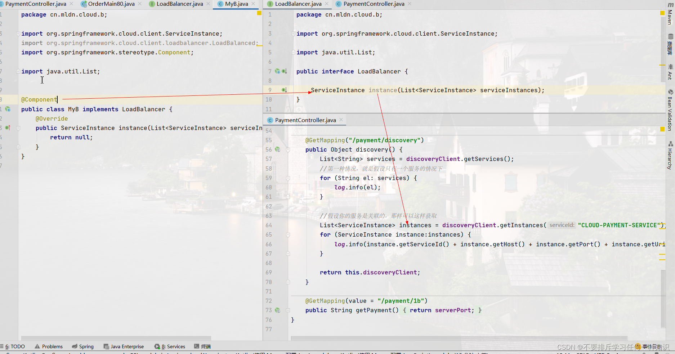The image size is (675, 354).
Task: Click implemented-by gutter icon beside LoadBalancer interface line
Action: point(284,71)
